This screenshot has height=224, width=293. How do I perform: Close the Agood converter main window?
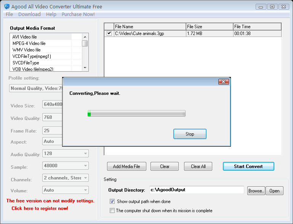(283, 7)
